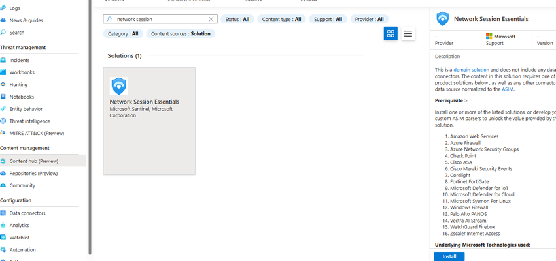Install the Network Session Essentials solution
This screenshot has width=556, height=261.
pos(449,256)
